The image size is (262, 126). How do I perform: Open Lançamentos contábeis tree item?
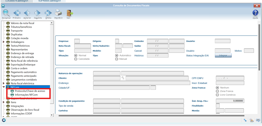click(x=24, y=80)
